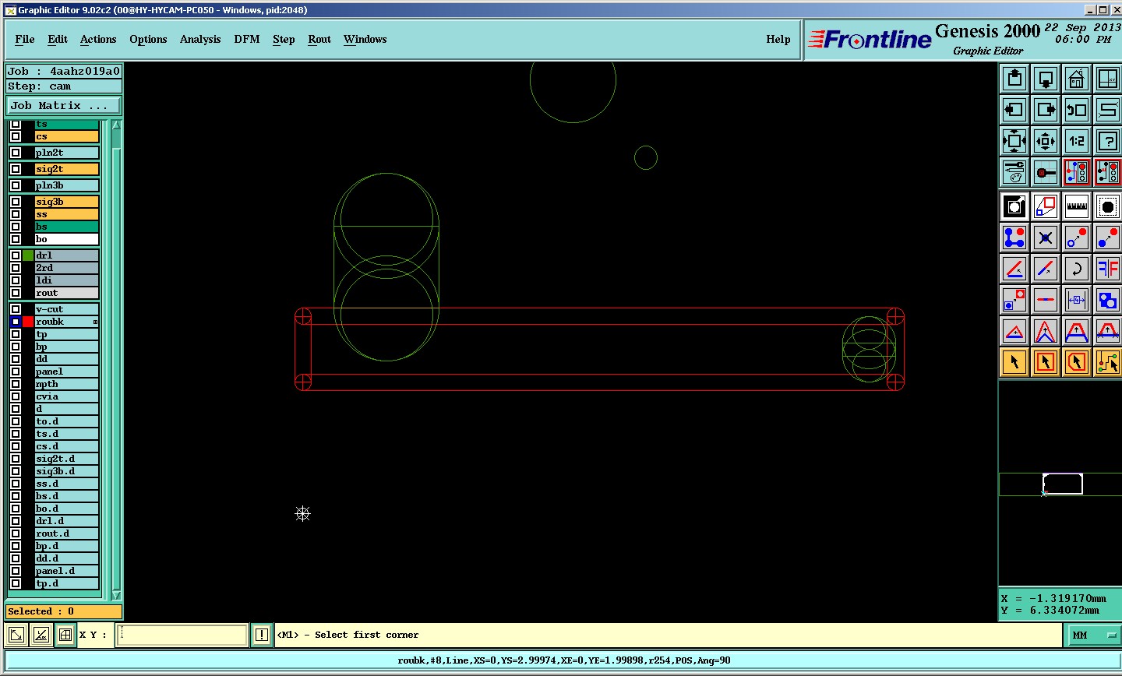Click the question mark query icon
Screen dimensions: 1122x676
click(1107, 141)
